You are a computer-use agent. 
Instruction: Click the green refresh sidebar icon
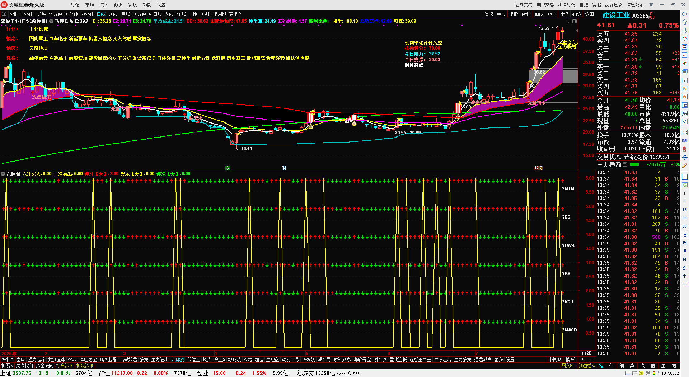[685, 185]
